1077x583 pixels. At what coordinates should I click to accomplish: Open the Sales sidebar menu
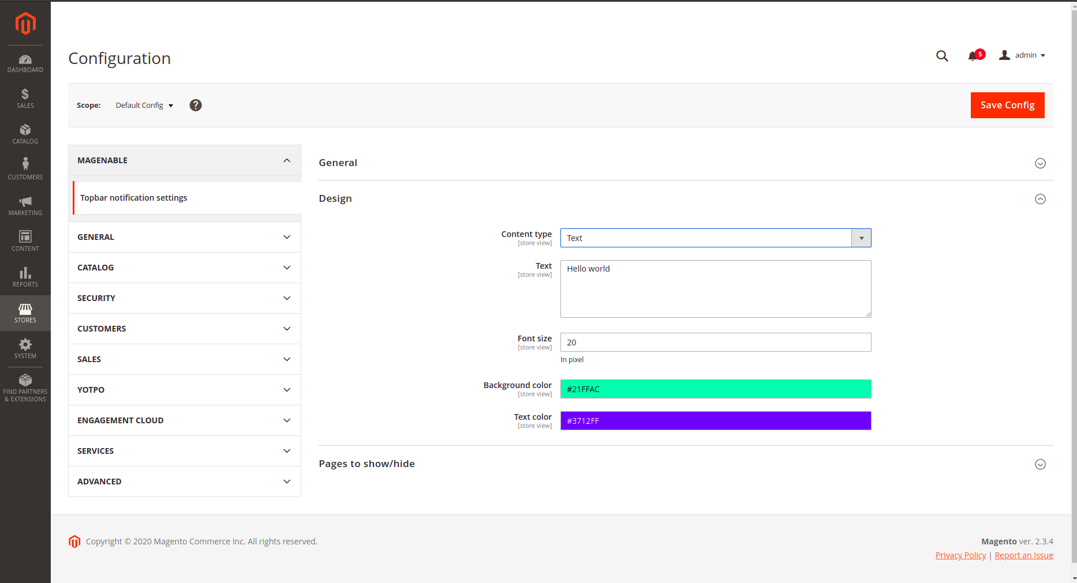click(x=25, y=99)
